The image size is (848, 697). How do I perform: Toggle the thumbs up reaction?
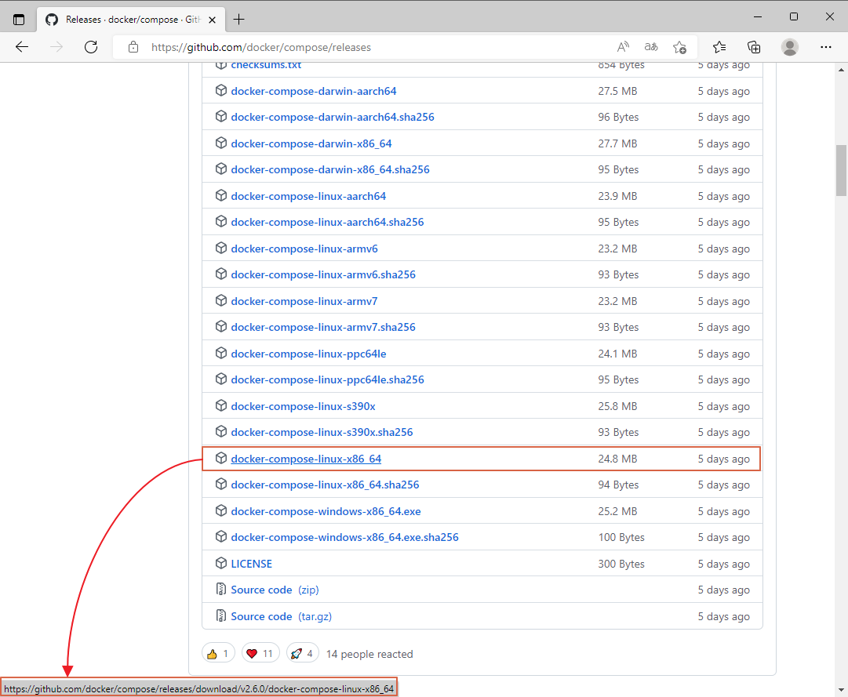tap(219, 654)
